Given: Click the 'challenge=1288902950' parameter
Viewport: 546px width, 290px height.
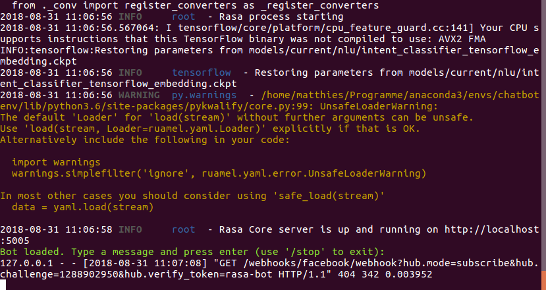Looking at the screenshot, I should [x=59, y=274].
